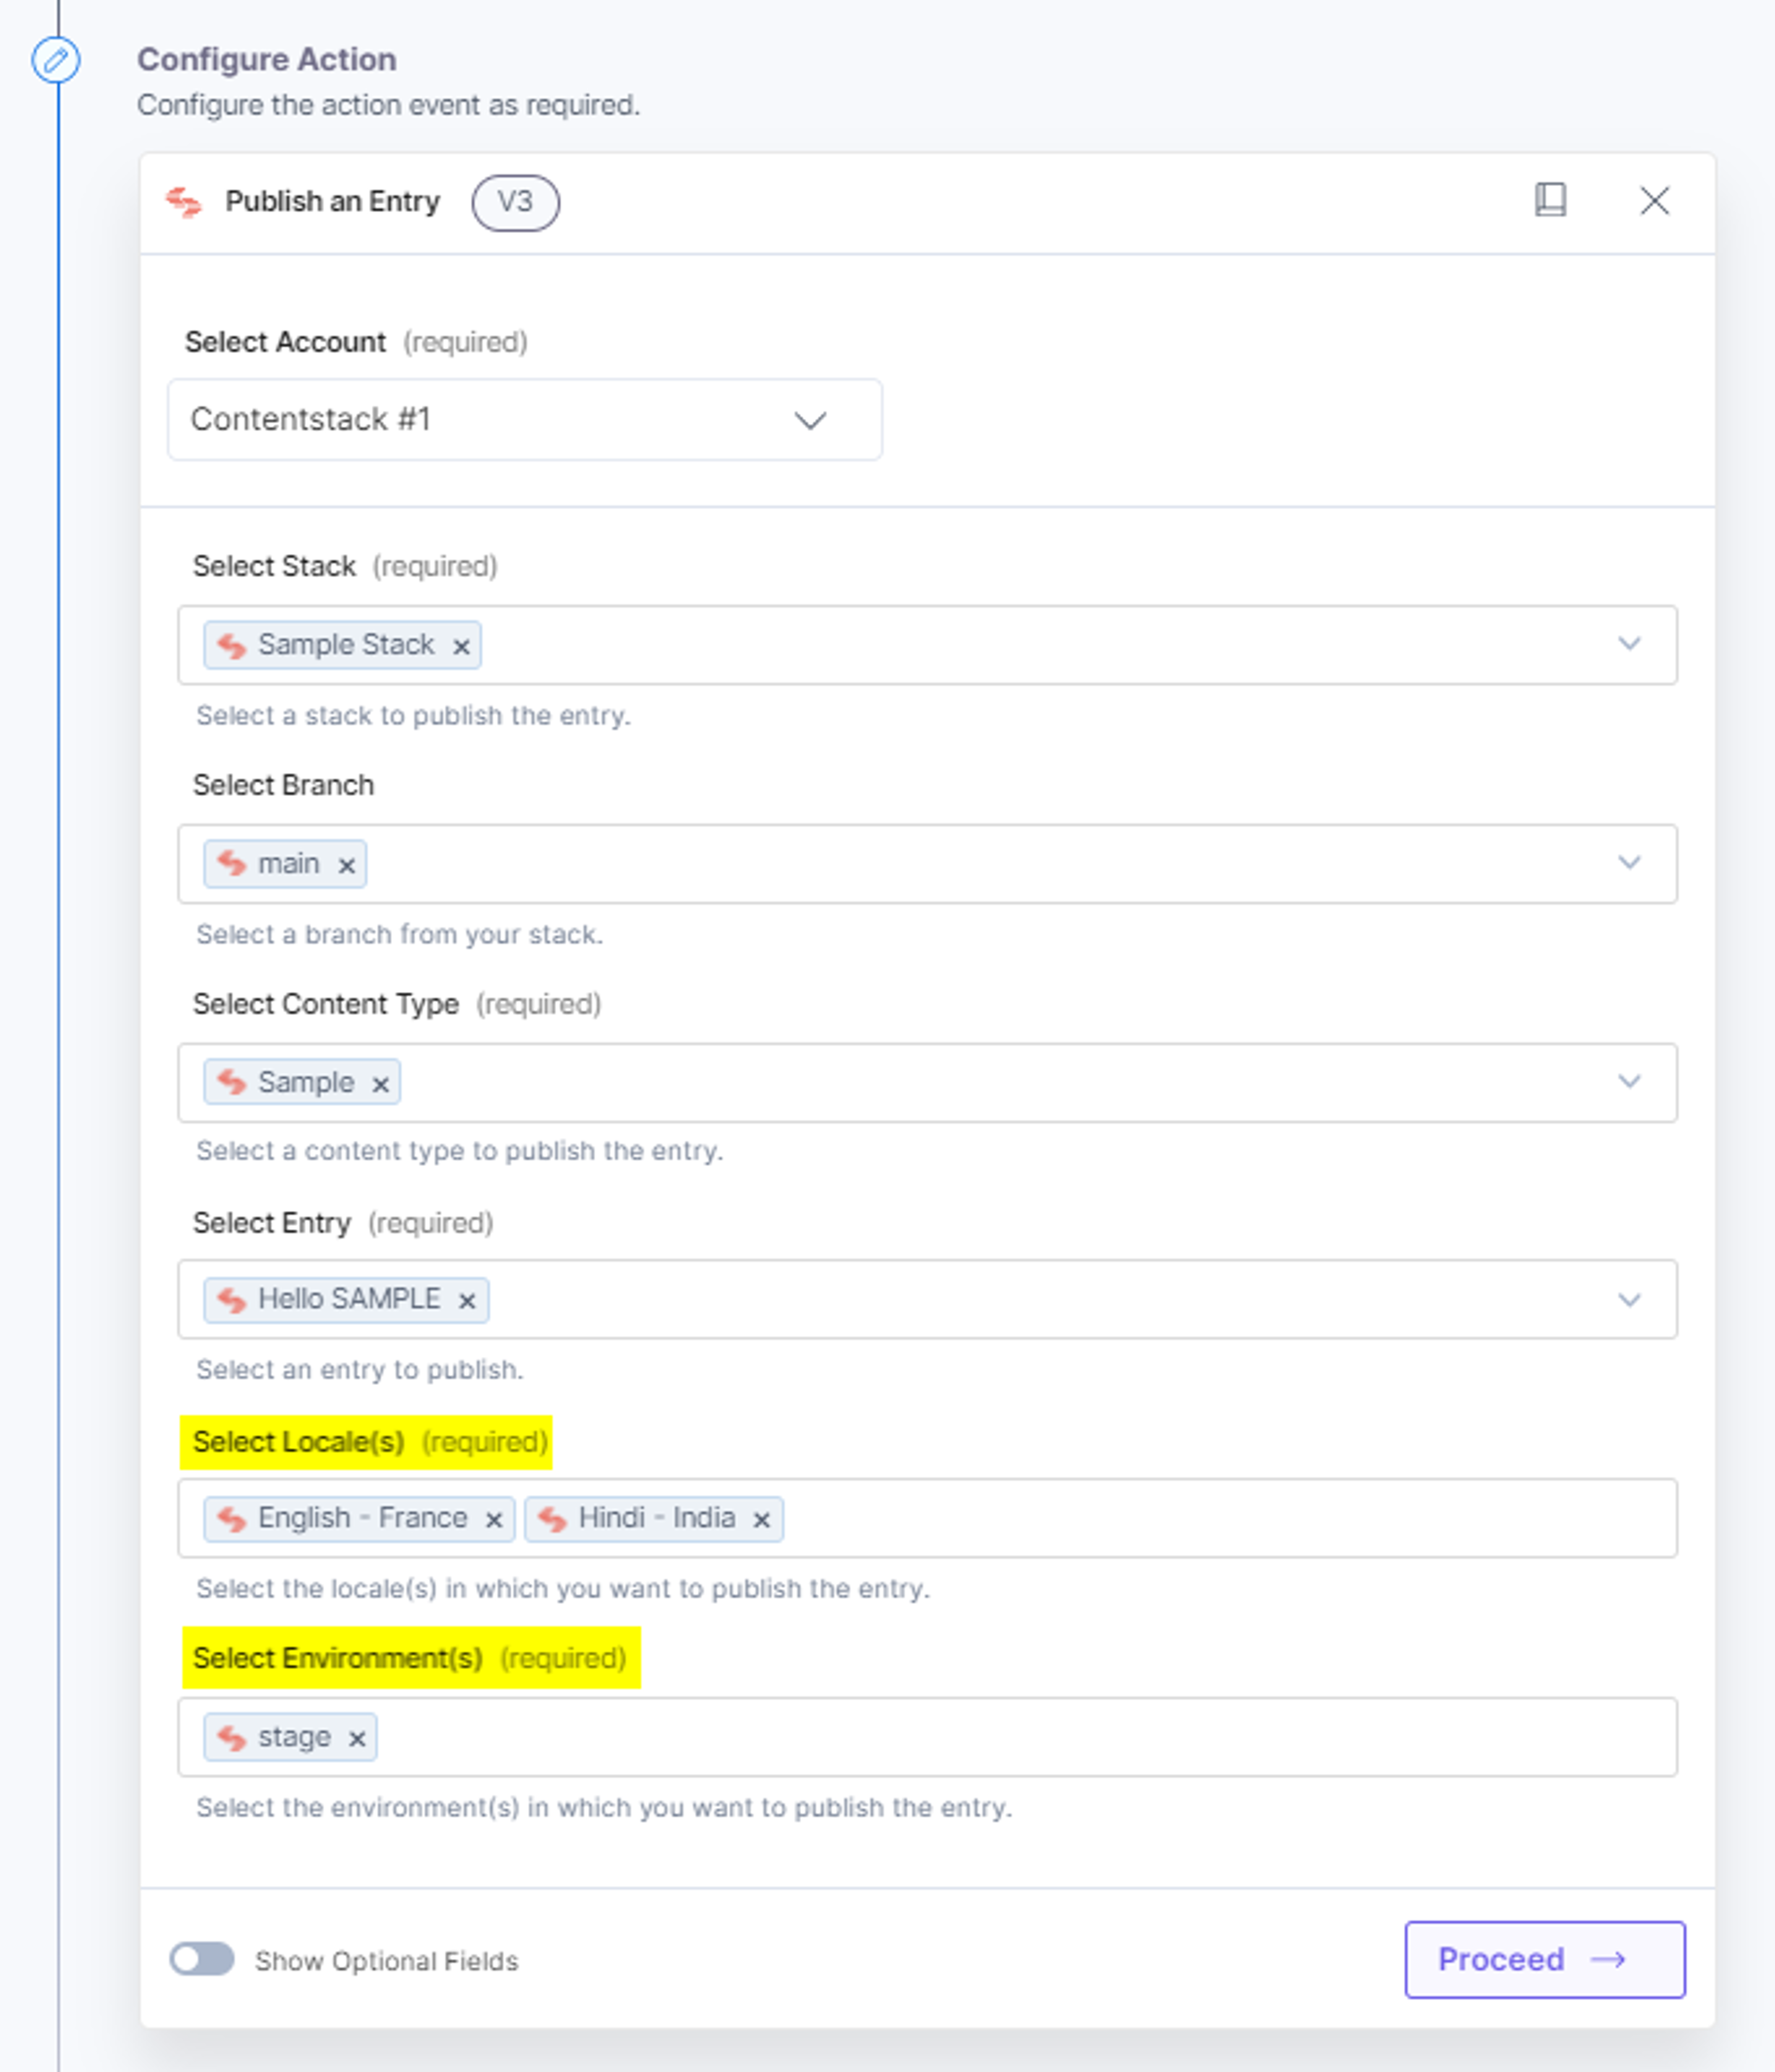The image size is (1775, 2072).
Task: Remove the English - France locale
Action: [x=493, y=1520]
